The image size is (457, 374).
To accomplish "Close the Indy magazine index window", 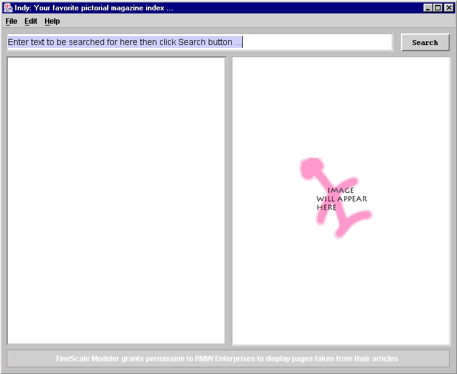I will (448, 8).
